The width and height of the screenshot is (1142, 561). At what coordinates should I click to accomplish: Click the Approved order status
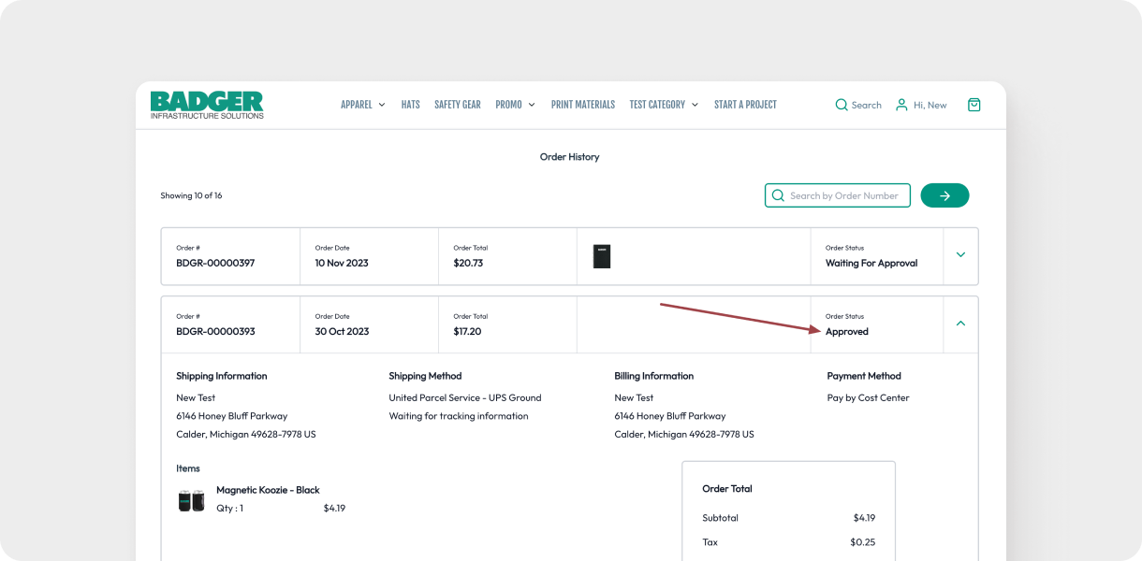pos(847,331)
